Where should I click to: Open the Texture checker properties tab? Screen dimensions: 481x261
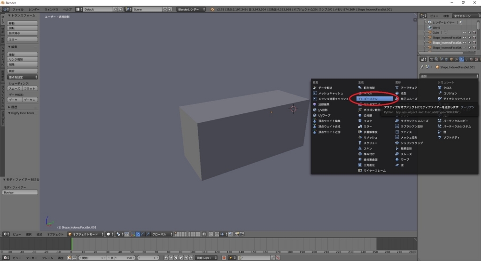pyautogui.click(x=476, y=59)
